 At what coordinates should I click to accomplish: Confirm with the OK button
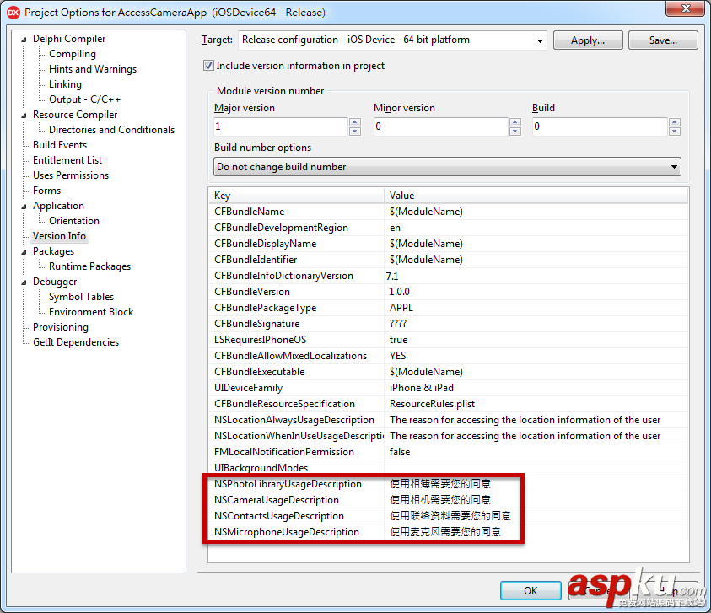pyautogui.click(x=531, y=591)
